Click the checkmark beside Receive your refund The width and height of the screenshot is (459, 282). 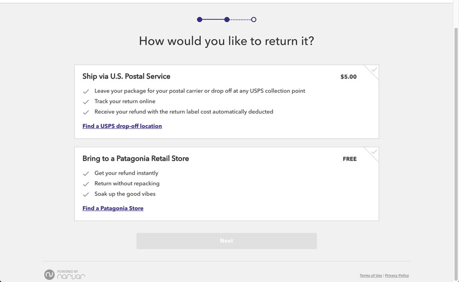pyautogui.click(x=86, y=112)
